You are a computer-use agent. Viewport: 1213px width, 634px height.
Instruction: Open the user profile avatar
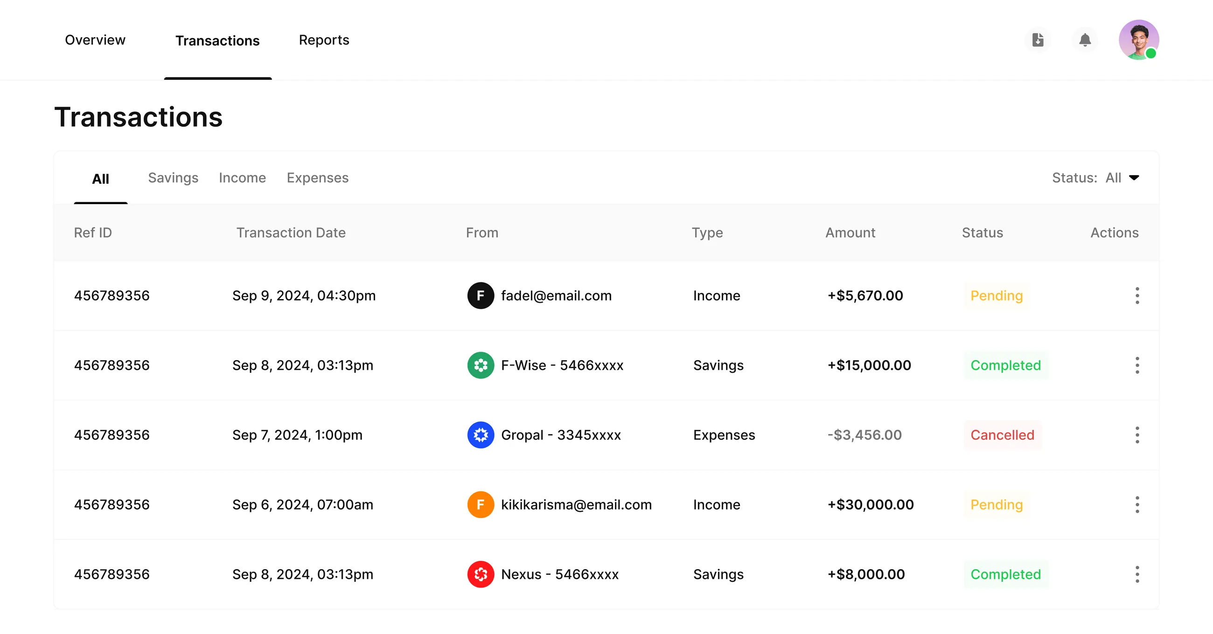click(x=1138, y=40)
